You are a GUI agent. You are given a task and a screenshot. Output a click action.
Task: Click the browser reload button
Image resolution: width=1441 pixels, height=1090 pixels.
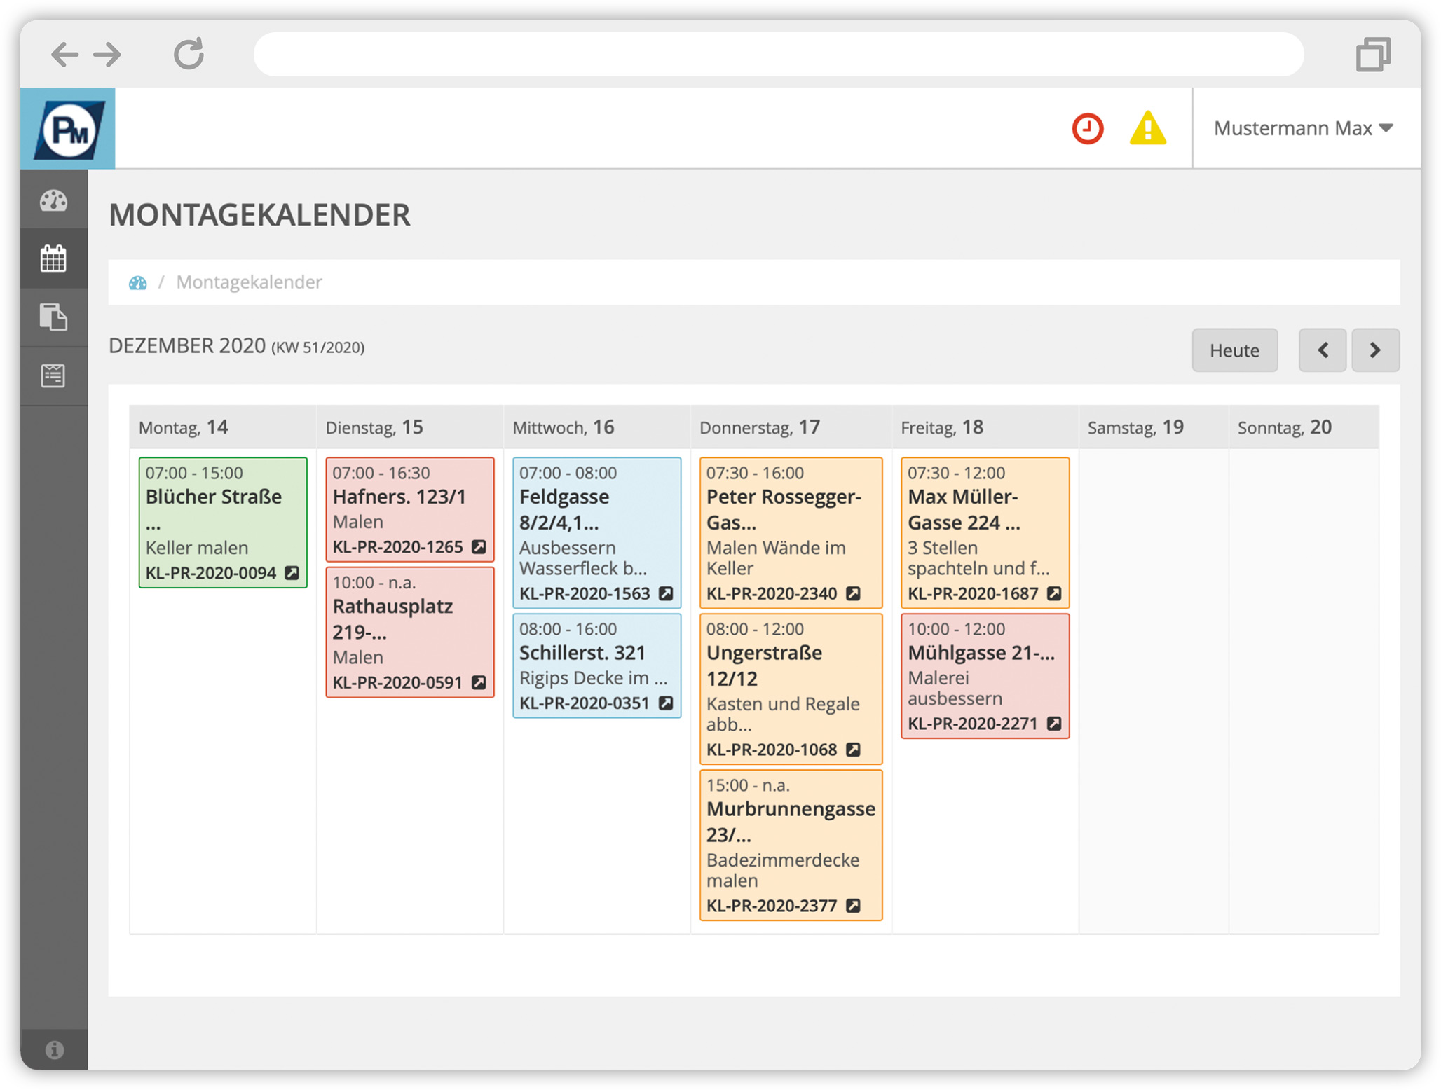click(189, 54)
